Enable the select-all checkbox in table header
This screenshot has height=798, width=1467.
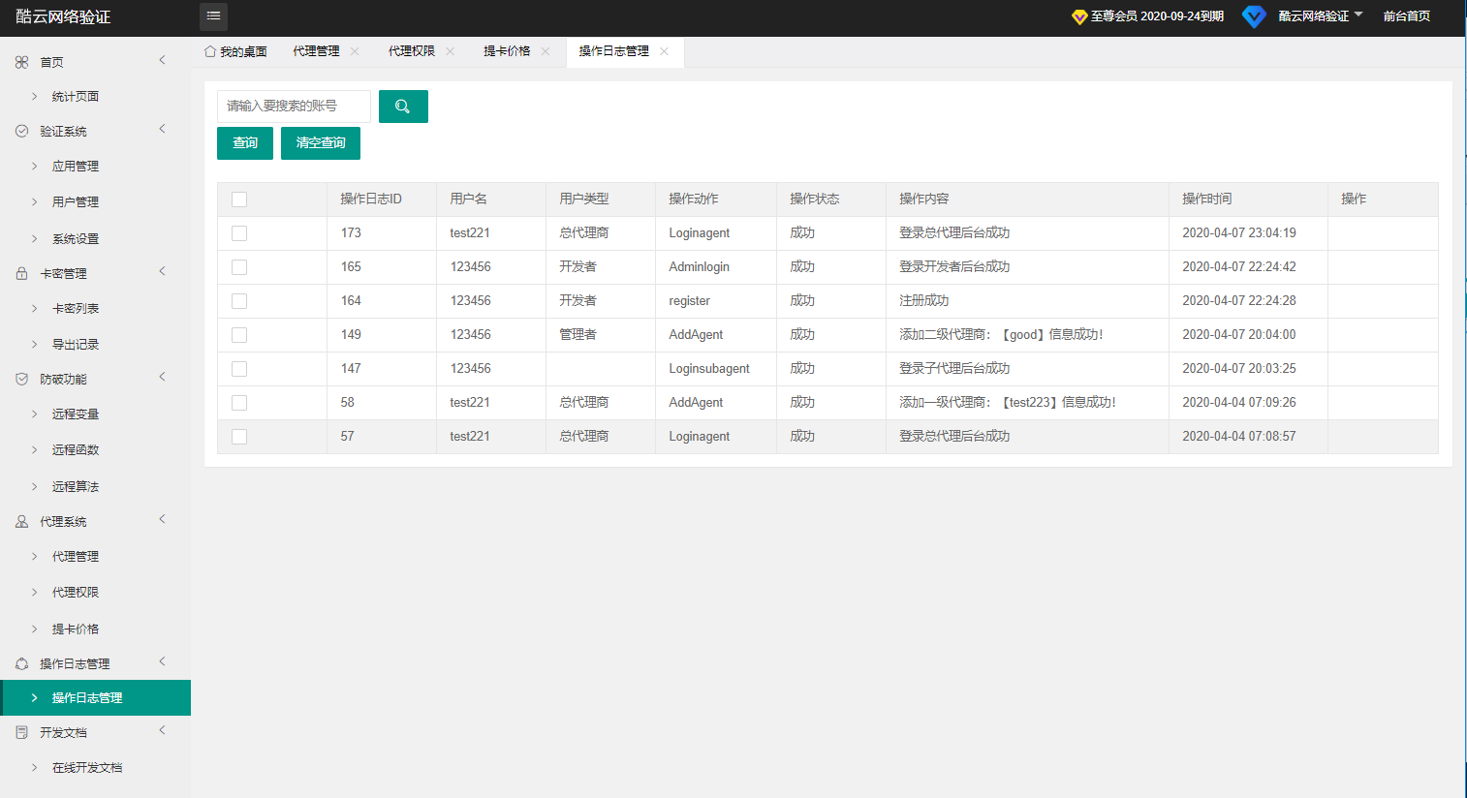pos(238,198)
